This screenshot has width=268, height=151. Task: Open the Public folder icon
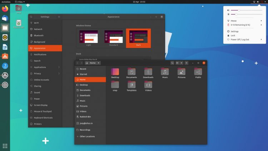click(198, 73)
